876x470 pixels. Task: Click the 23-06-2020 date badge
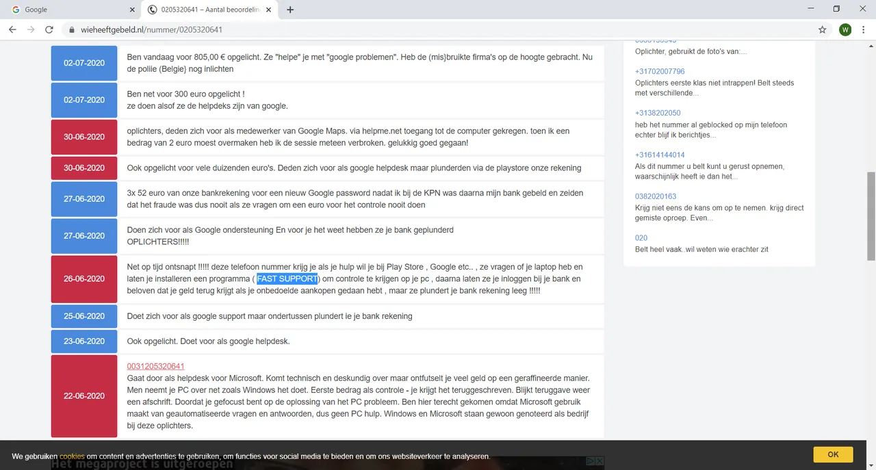click(84, 341)
